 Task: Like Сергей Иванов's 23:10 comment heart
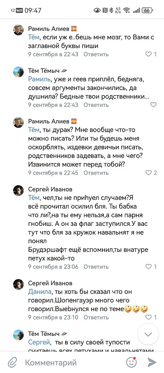(x=148, y=317)
